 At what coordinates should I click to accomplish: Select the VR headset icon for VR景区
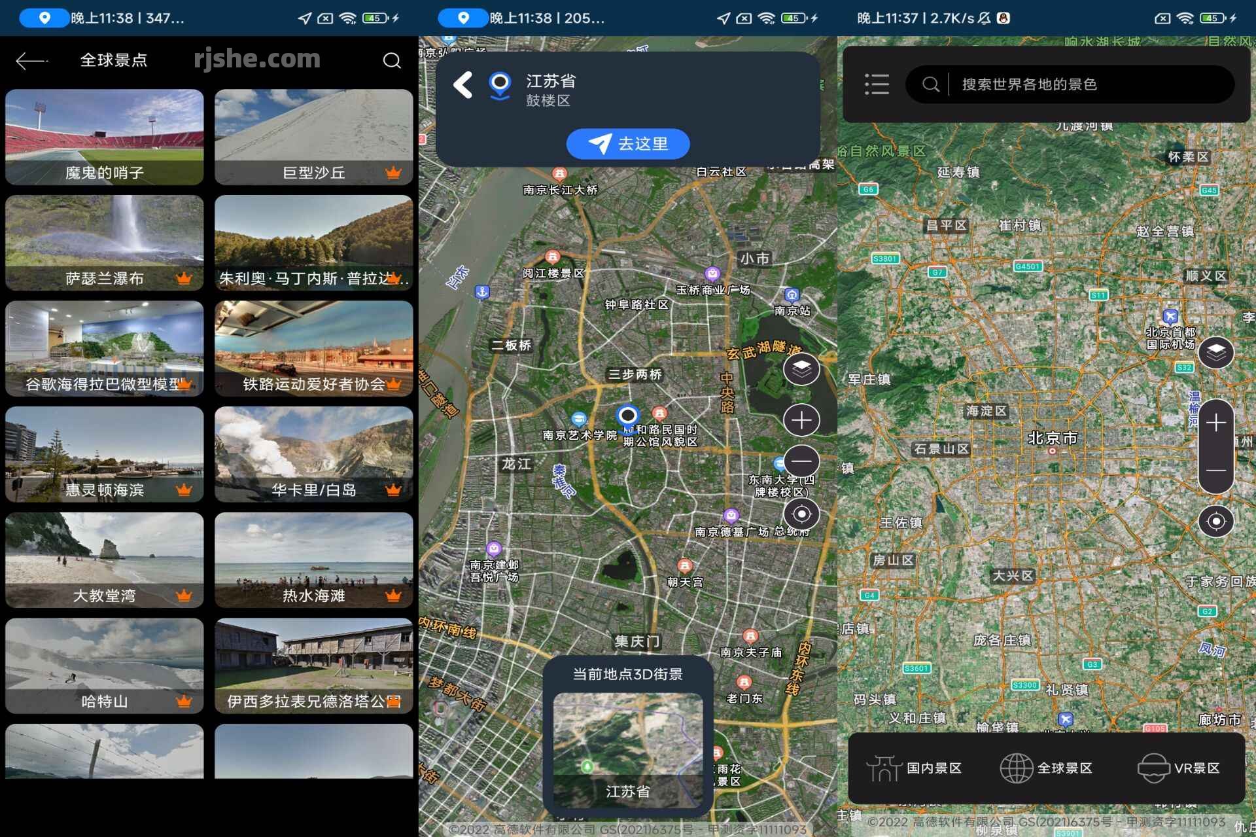click(1153, 767)
